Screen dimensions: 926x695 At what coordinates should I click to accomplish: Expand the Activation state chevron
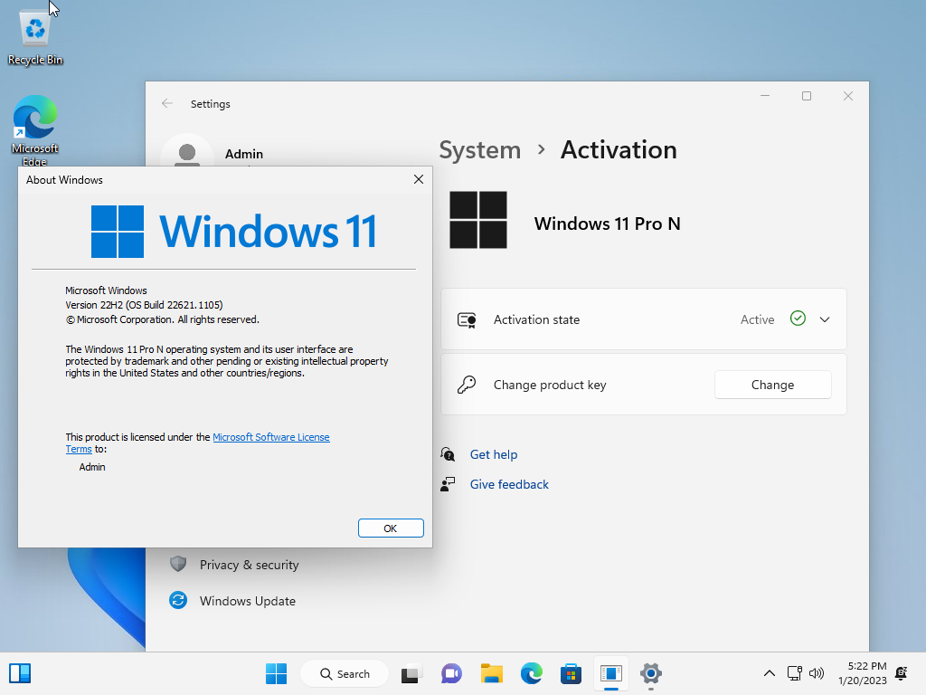pos(825,319)
